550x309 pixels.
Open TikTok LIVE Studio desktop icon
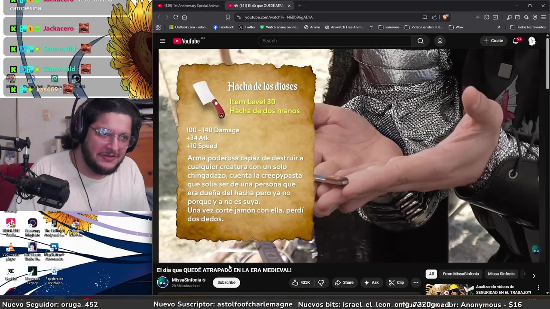(11, 227)
